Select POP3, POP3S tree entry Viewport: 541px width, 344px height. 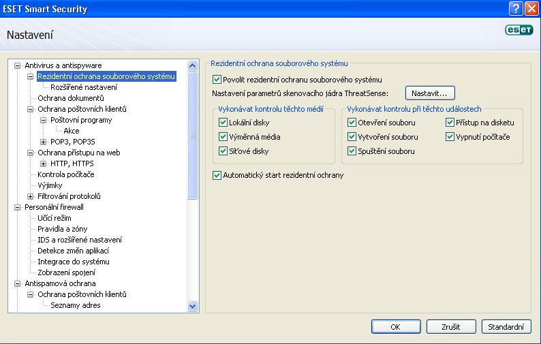coord(72,142)
